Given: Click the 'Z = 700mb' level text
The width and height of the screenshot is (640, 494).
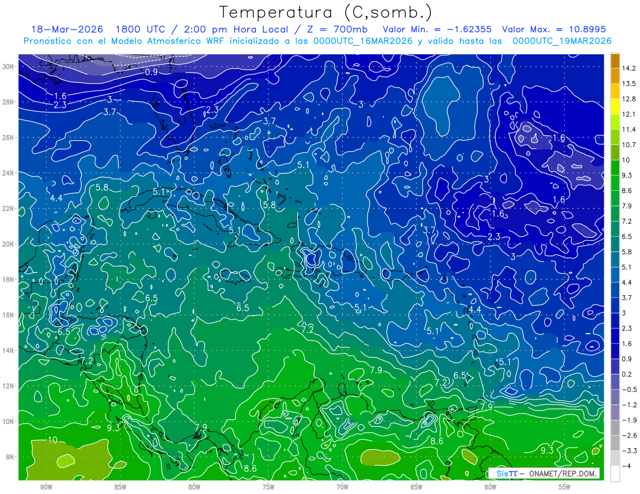Looking at the screenshot, I should point(338,29).
